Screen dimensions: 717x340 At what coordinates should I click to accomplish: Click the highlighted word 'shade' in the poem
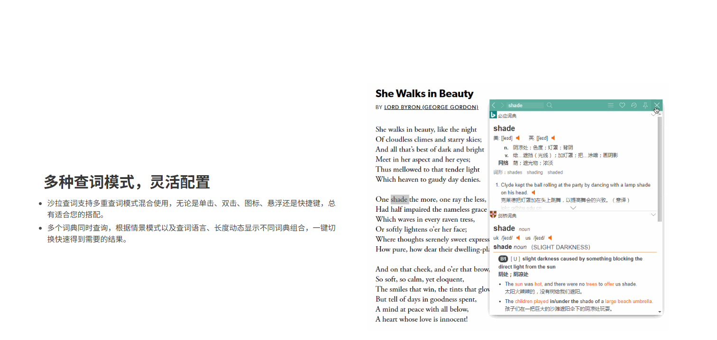click(399, 199)
